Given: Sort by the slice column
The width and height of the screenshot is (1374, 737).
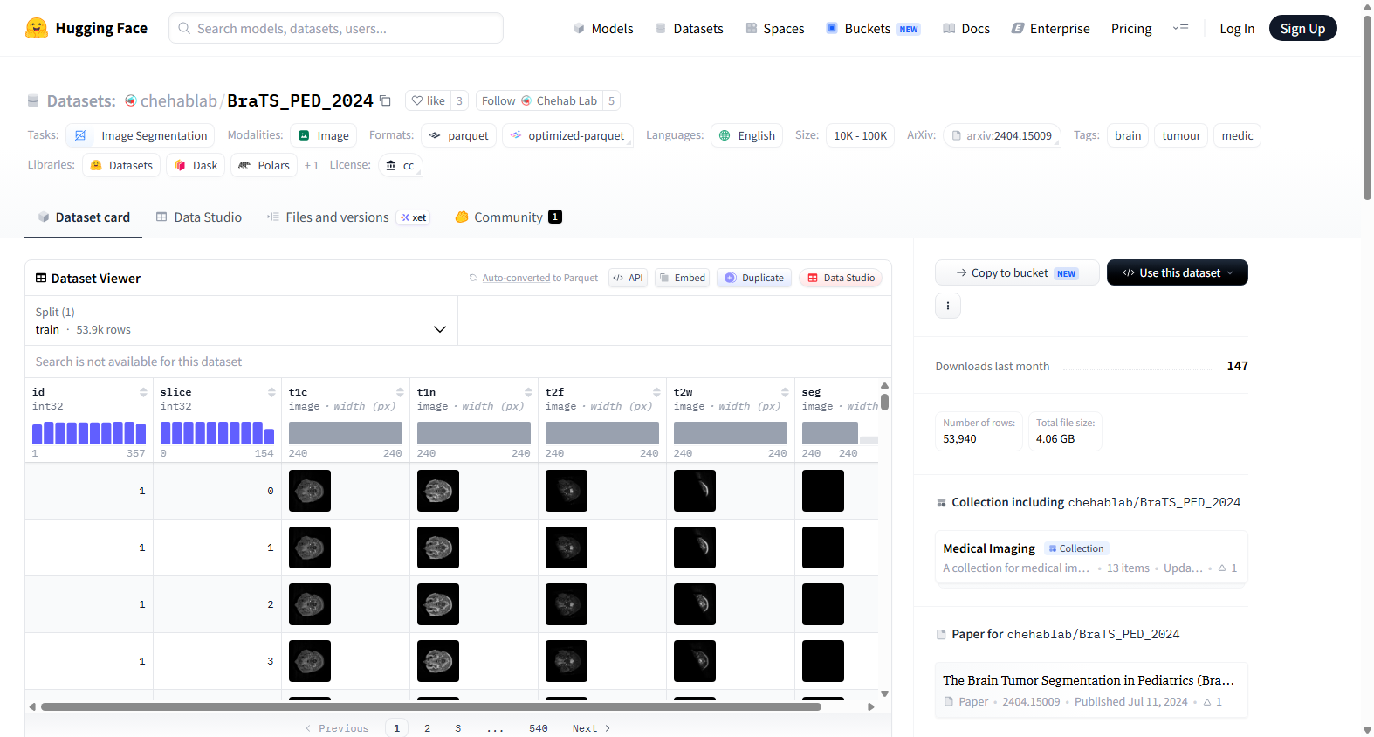Looking at the screenshot, I should tap(271, 392).
